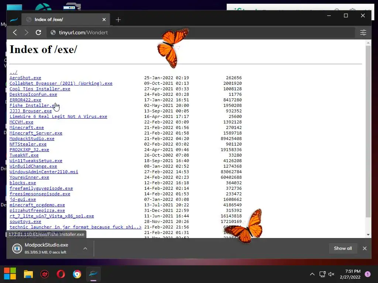This screenshot has height=283, width=378.
Task: Click the 89425408 size value for ModpackStudio.exe
Action: pyautogui.click(x=231, y=139)
